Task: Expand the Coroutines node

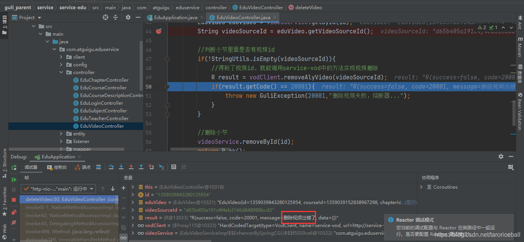Action: (421, 187)
